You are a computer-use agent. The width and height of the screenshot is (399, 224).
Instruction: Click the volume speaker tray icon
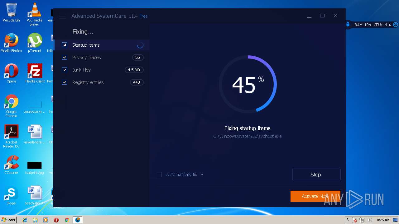(369, 220)
